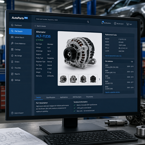
Task: Click the 120 A amperage value
Action: pyautogui.click(x=49, y=51)
